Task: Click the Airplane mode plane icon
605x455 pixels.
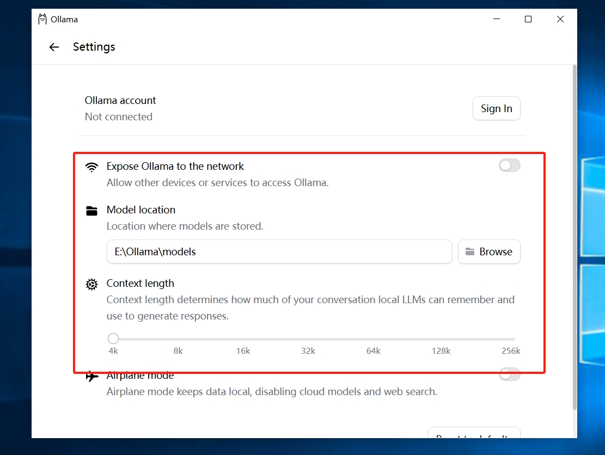Action: click(91, 376)
